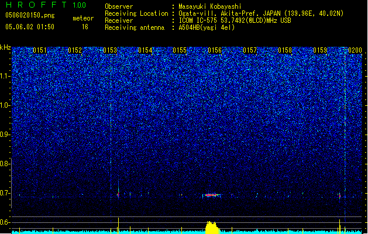Click the kHz axis unit label
This screenshot has width=368, height=234.
(5, 47)
